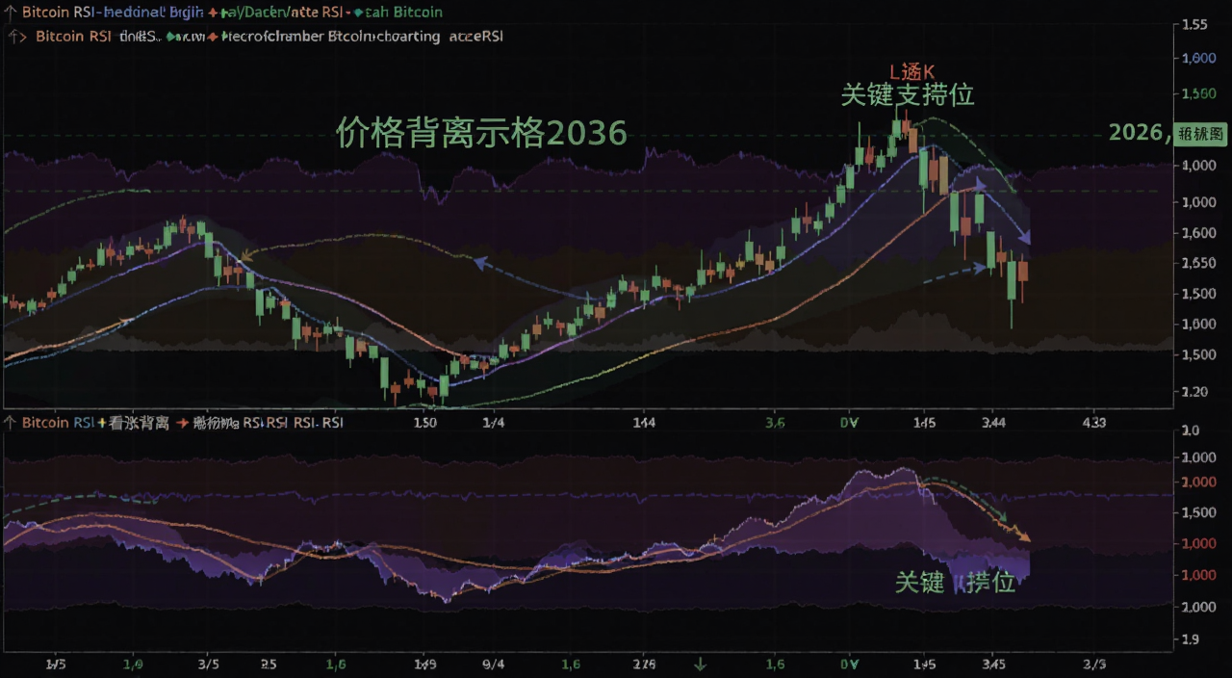Click the 关键支撑位 annotation above the price peak
The width and height of the screenshot is (1232, 678).
(908, 94)
